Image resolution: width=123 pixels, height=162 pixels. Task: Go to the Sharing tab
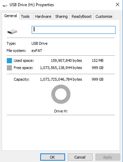[x=61, y=16]
